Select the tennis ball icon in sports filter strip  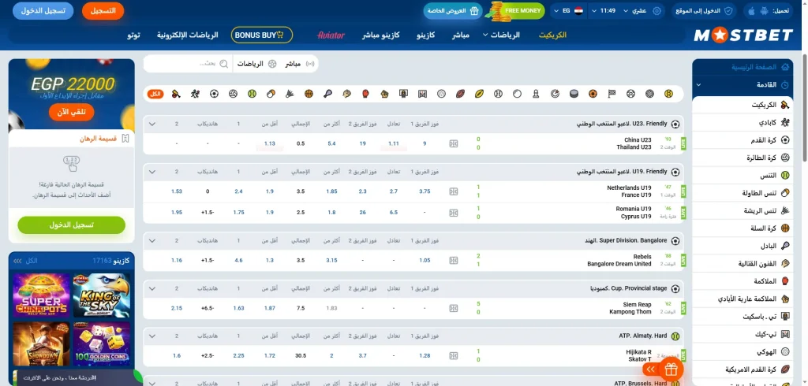tap(251, 94)
